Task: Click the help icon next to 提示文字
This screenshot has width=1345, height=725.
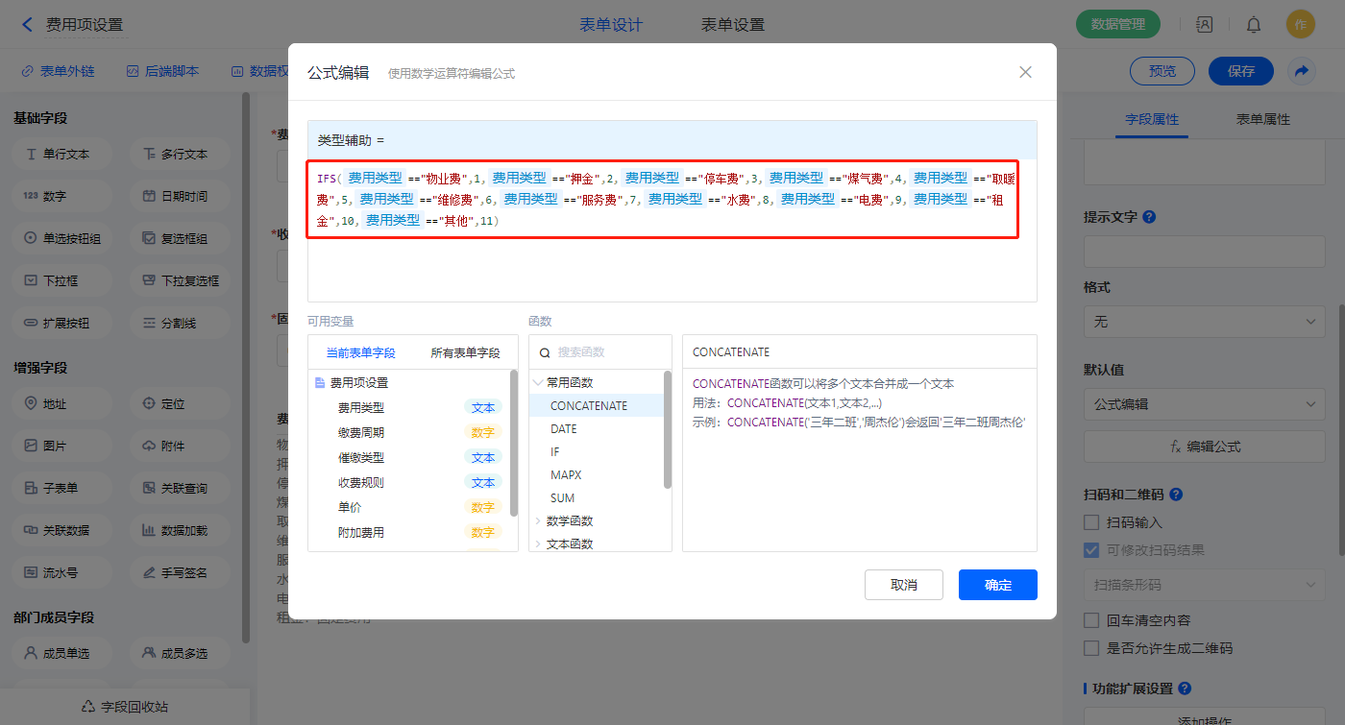Action: (x=1149, y=217)
